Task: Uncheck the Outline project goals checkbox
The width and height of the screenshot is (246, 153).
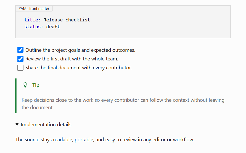Action: click(x=20, y=50)
